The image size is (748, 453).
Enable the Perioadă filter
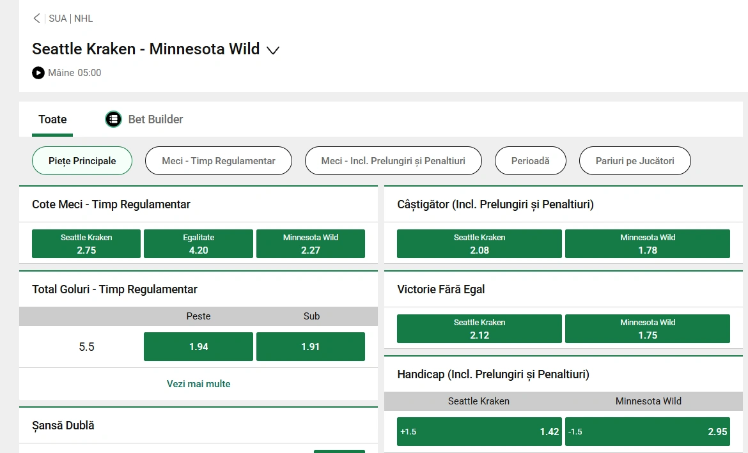pyautogui.click(x=530, y=160)
